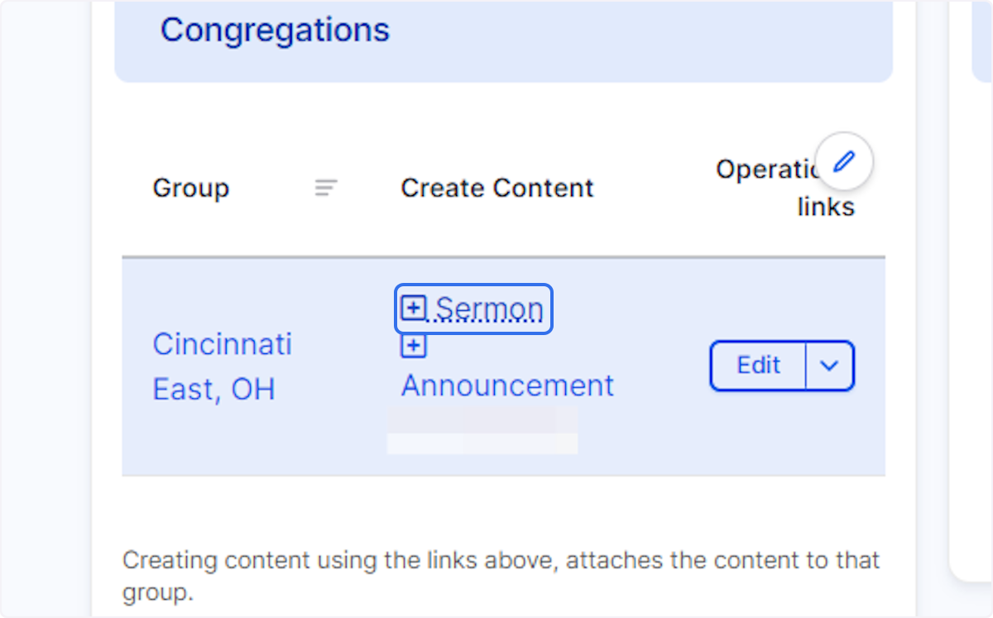Follow the Announcement creation link
This screenshot has height=618, width=993.
pos(506,385)
